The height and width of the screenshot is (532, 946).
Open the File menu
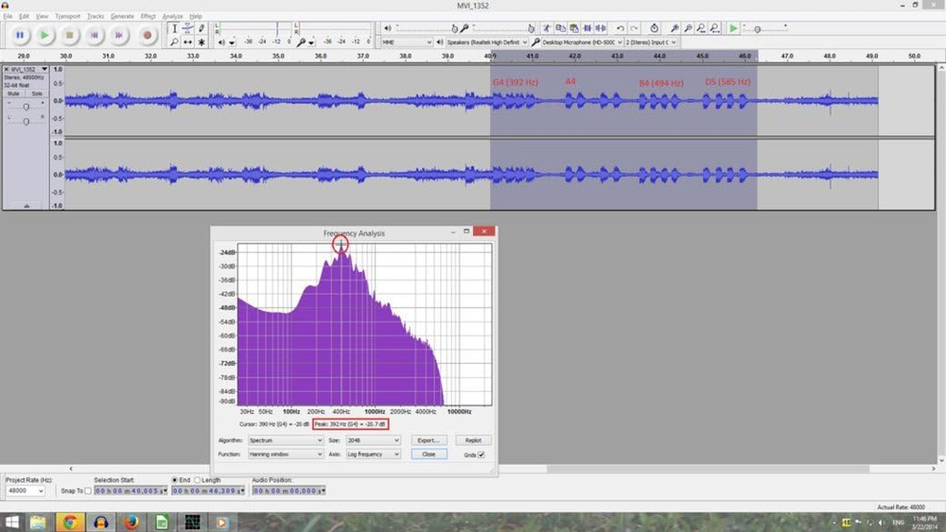click(8, 16)
